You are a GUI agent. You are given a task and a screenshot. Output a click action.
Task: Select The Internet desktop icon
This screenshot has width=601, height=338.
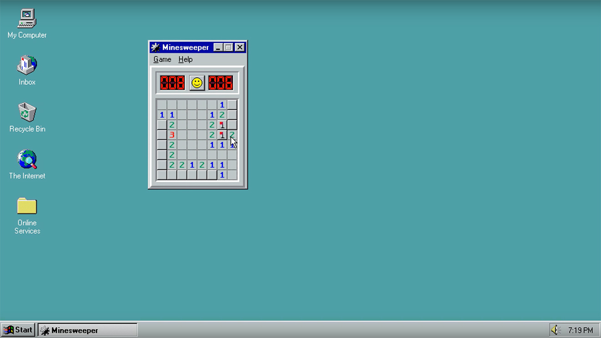point(27,164)
